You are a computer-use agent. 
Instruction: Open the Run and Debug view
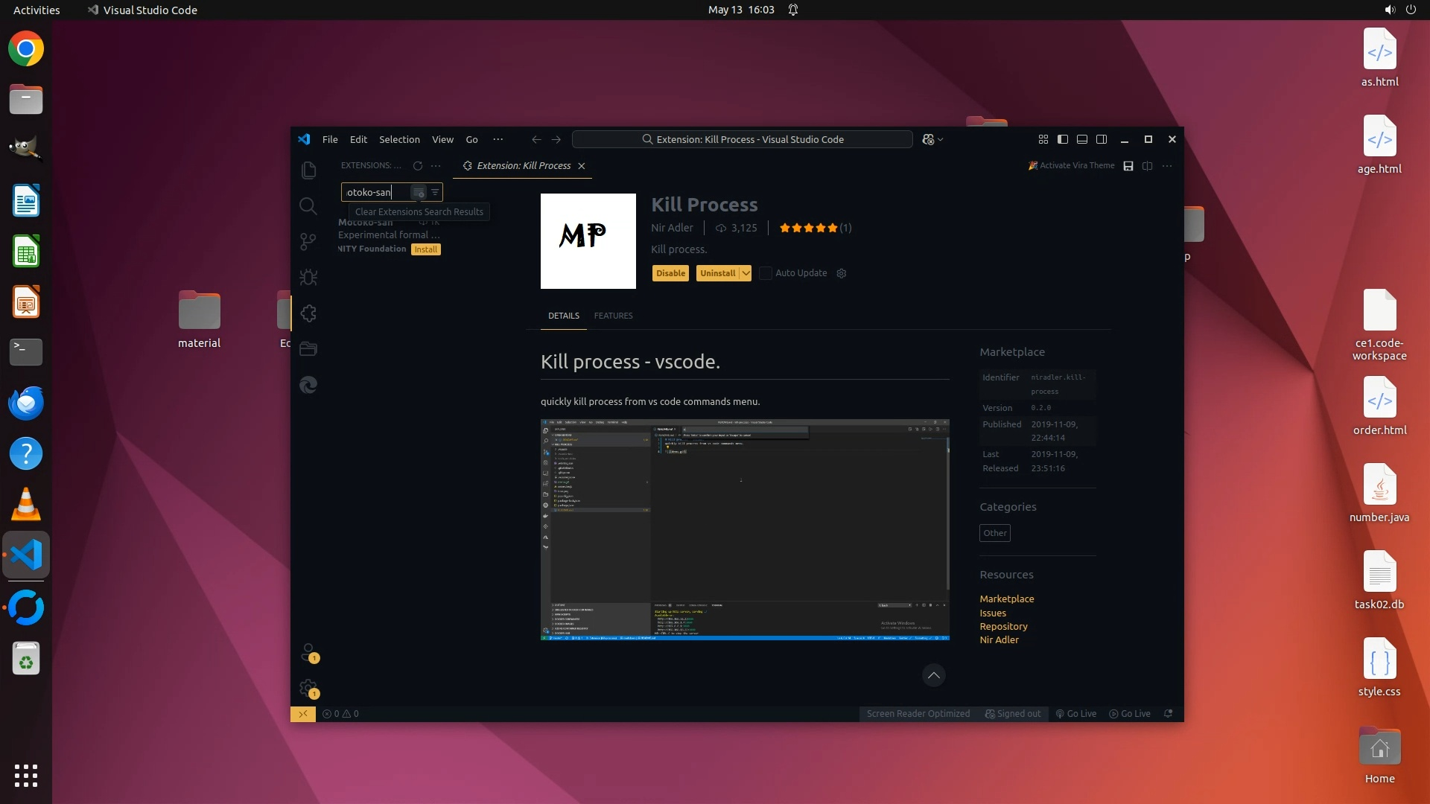[x=308, y=278]
